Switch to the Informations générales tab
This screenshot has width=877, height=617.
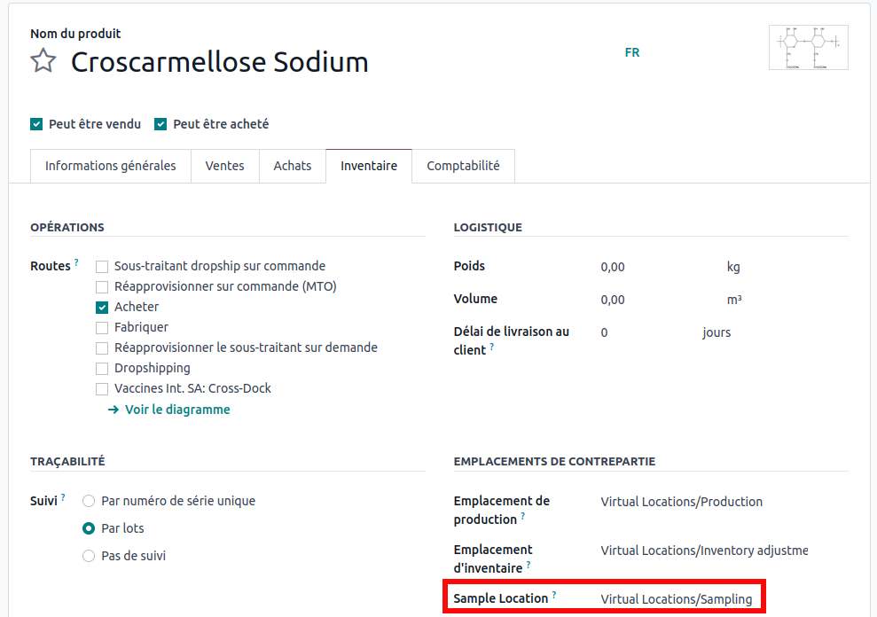(111, 166)
